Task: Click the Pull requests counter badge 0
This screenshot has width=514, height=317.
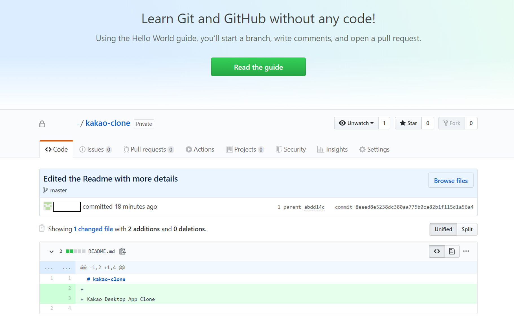Action: [x=171, y=150]
